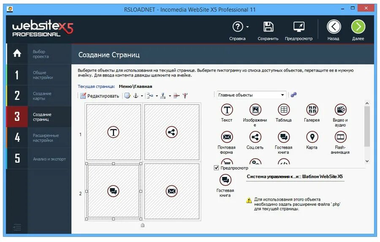Open the Главные объекты dropdown
The height and width of the screenshot is (242, 380).
point(251,95)
